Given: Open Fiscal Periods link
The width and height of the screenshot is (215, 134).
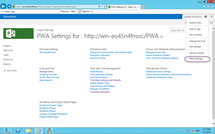Looking at the screenshot, I should (96, 72).
